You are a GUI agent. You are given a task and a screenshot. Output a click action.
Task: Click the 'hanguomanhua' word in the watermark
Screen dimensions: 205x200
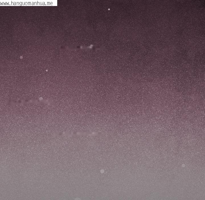point(29,3)
